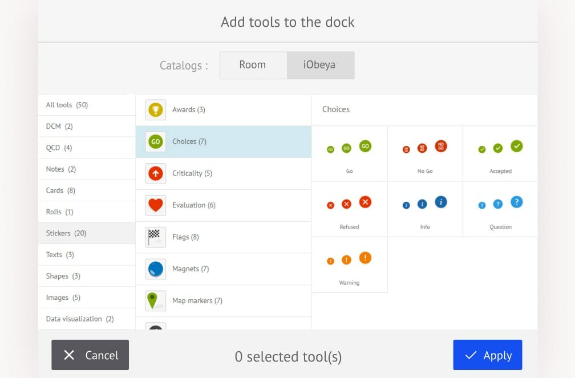Add the Go sticker tool
The height and width of the screenshot is (378, 575).
click(349, 153)
